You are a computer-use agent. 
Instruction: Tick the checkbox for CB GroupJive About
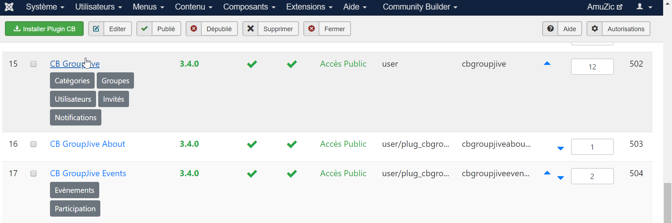[x=33, y=144]
